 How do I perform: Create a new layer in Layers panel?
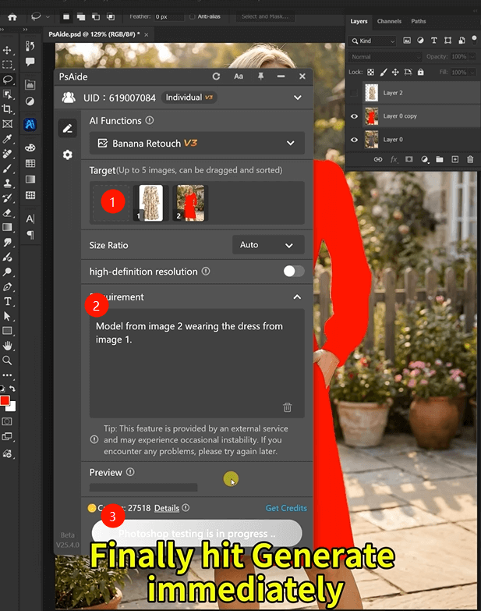[455, 159]
